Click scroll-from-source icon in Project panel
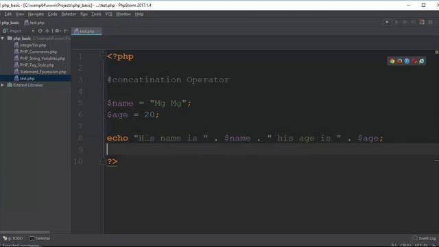 point(40,31)
